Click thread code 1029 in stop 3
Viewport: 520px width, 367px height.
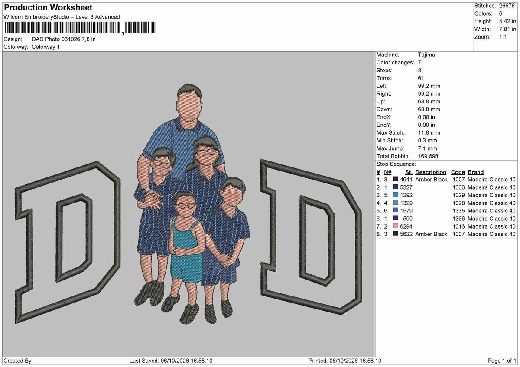(458, 195)
